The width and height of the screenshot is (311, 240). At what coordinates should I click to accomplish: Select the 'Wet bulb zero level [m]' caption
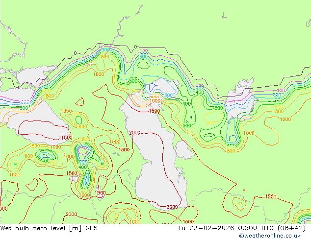(41, 228)
